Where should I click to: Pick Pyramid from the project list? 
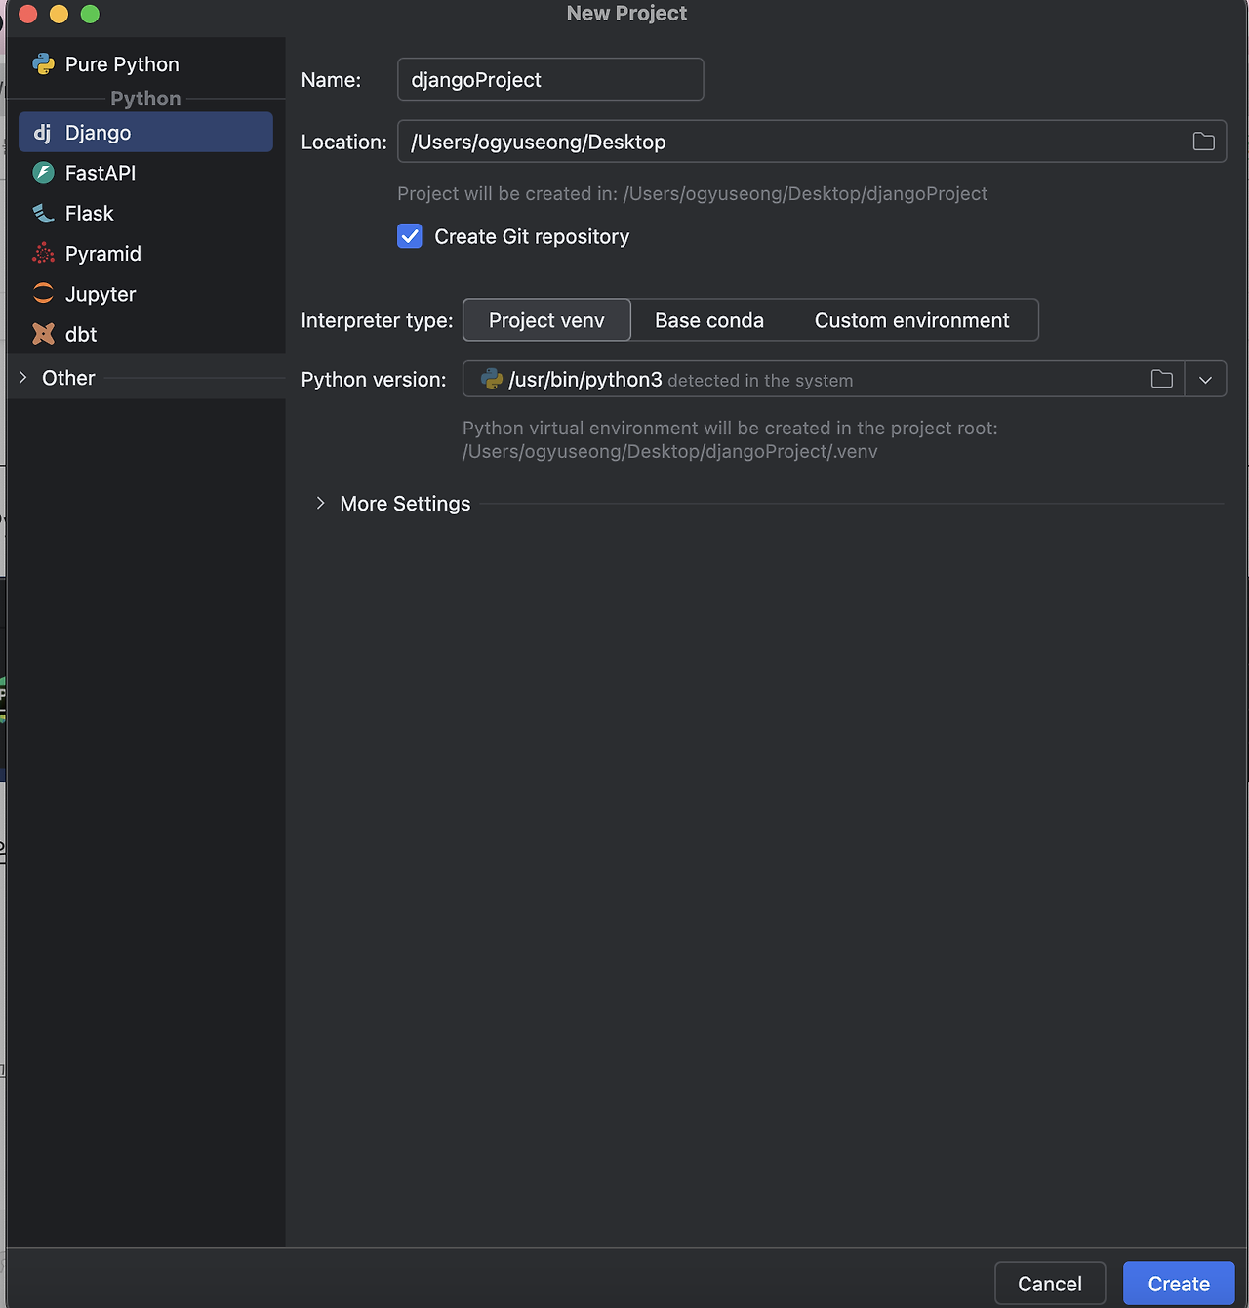tap(145, 254)
